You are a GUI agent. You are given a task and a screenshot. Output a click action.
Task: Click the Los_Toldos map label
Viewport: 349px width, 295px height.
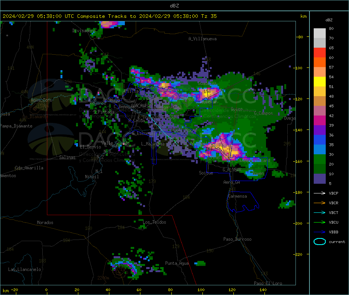[154, 222]
